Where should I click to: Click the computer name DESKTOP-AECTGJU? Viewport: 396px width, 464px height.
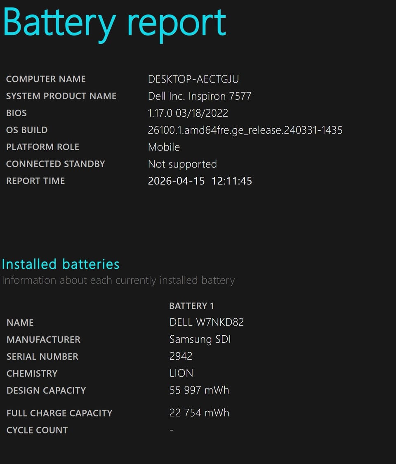tap(193, 79)
